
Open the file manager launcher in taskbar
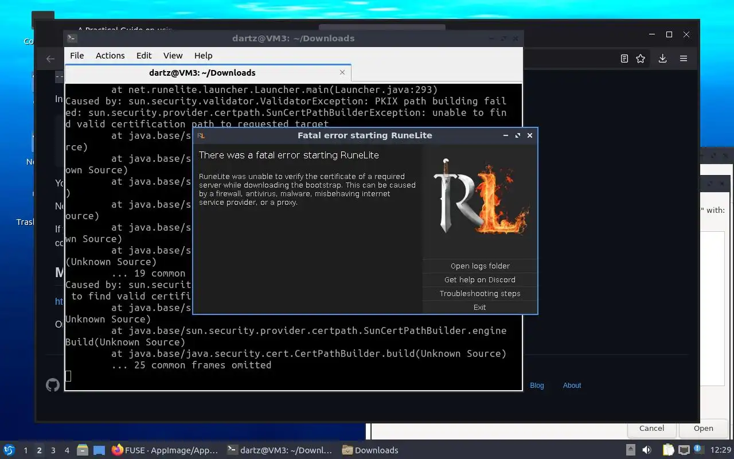click(x=83, y=450)
